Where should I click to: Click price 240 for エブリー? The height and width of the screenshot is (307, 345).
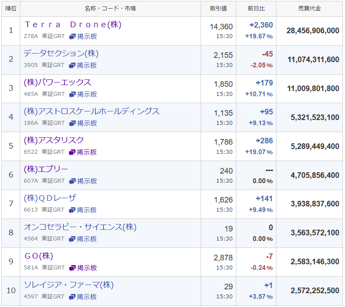point(226,171)
